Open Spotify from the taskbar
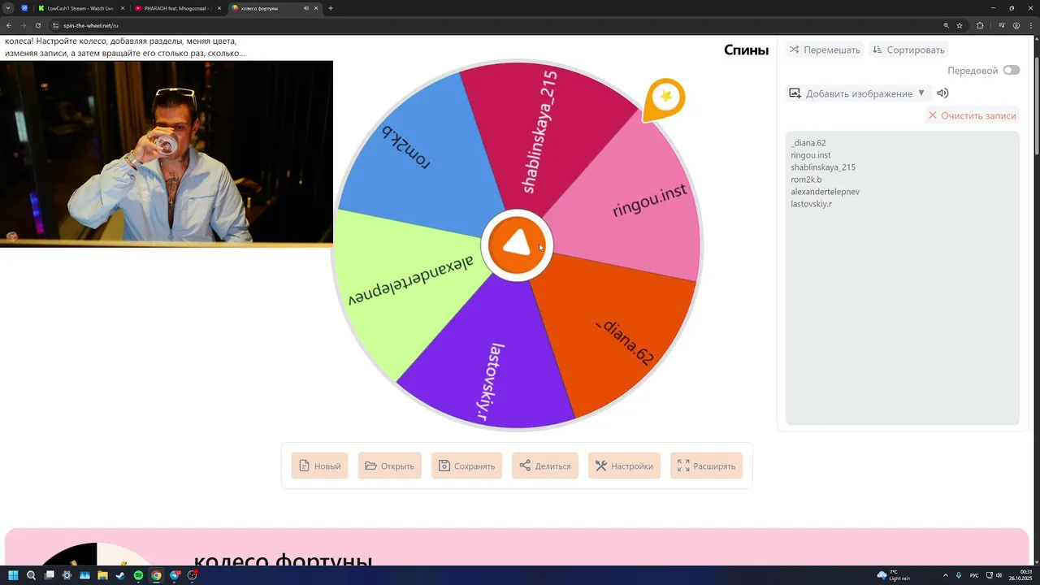This screenshot has height=585, width=1040. pyautogui.click(x=138, y=575)
